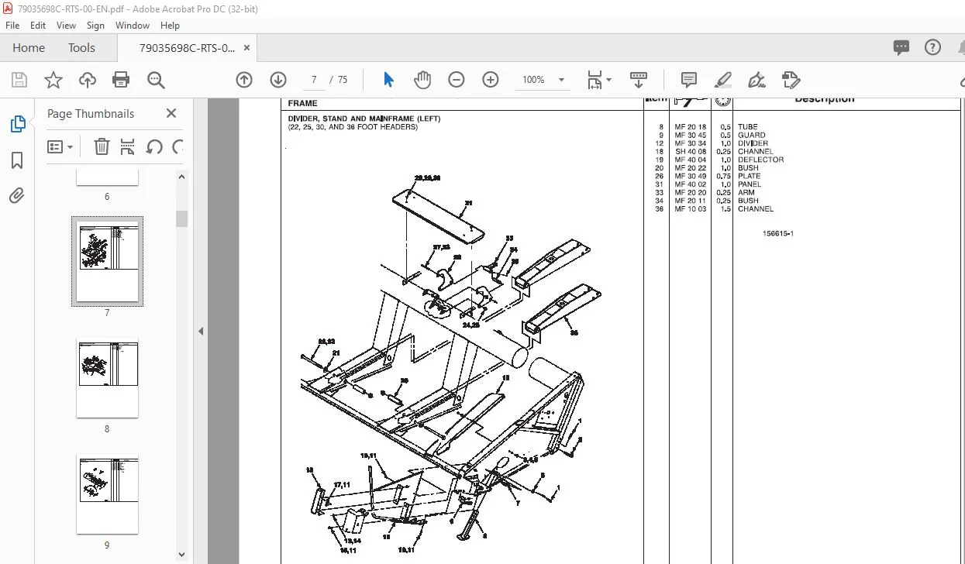Screen dimensions: 965x564
Task: Open the Attachments paperclip panel
Action: [x=17, y=195]
